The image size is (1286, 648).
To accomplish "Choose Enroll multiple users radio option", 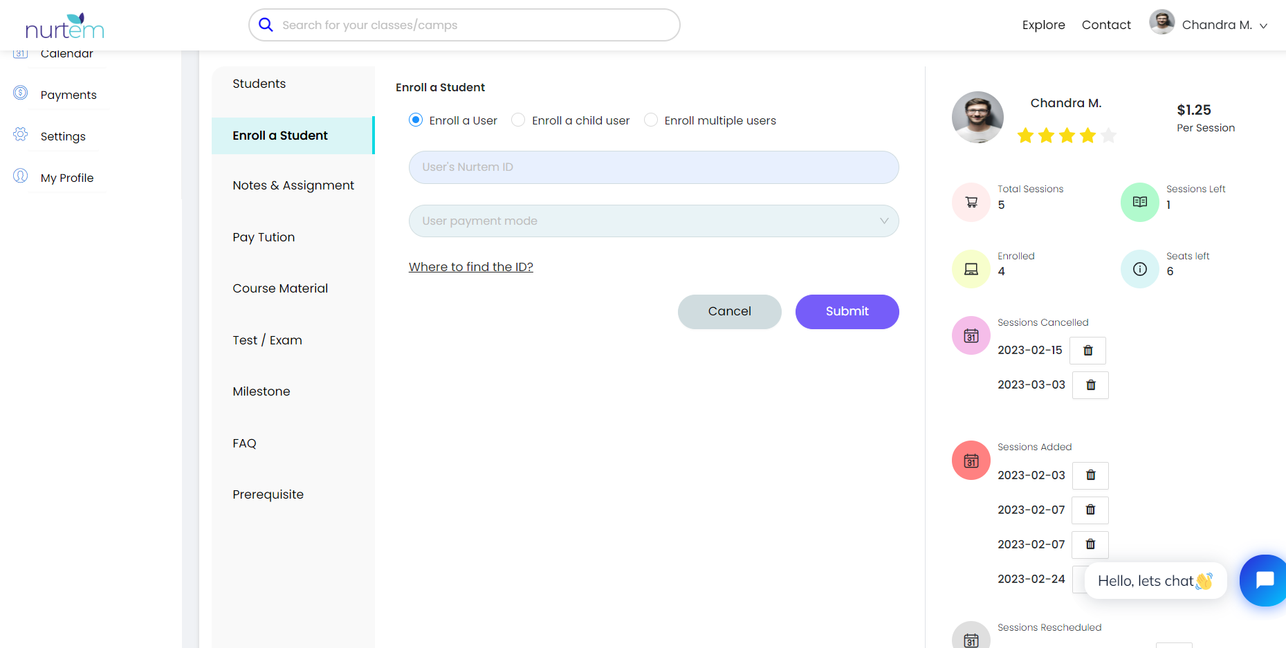I will (x=651, y=120).
